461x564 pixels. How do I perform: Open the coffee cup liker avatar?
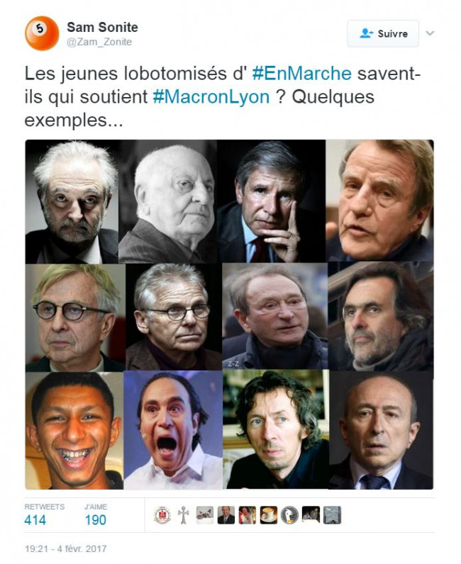pos(269,515)
